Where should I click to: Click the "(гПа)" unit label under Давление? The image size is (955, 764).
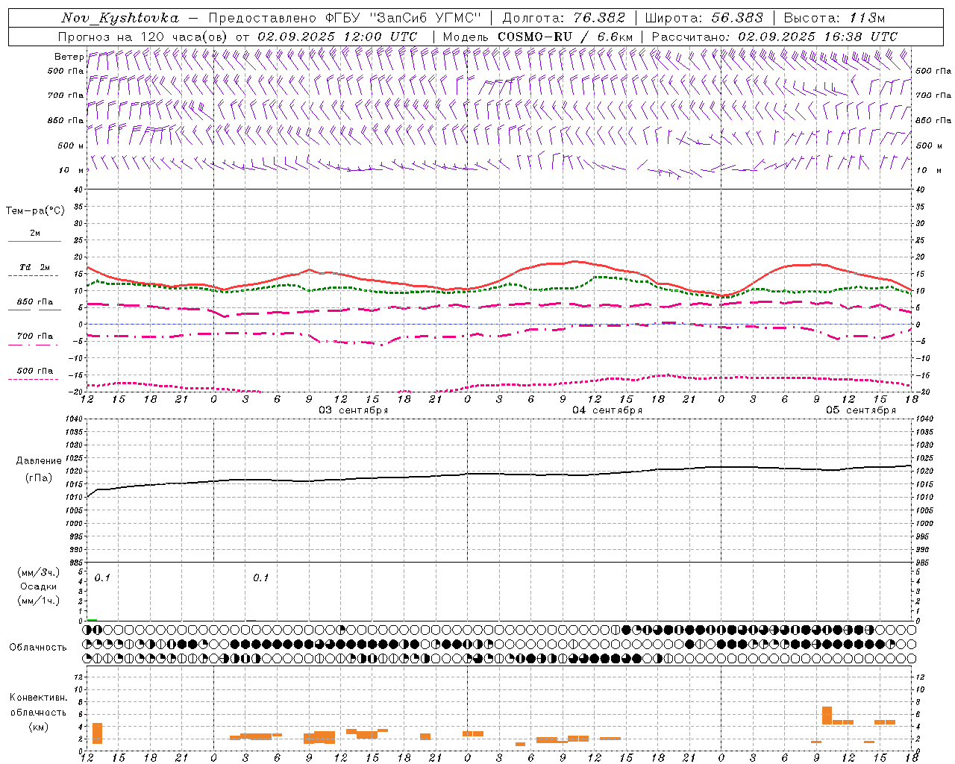point(39,478)
